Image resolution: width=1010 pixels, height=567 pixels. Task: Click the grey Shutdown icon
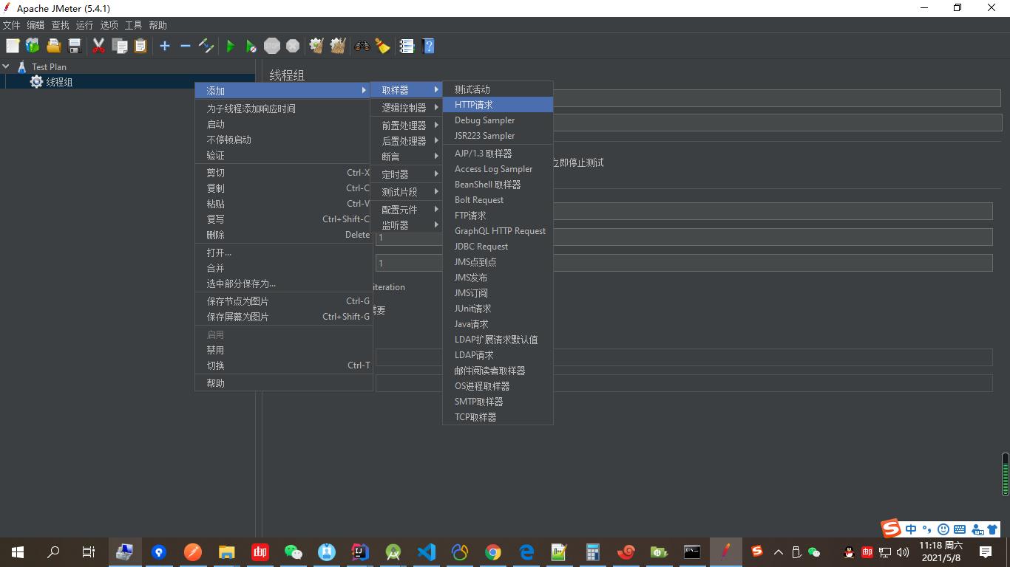(x=293, y=46)
